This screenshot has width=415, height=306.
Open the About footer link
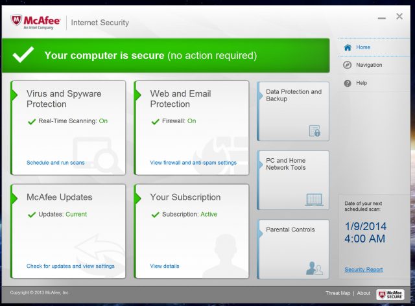pyautogui.click(x=364, y=293)
